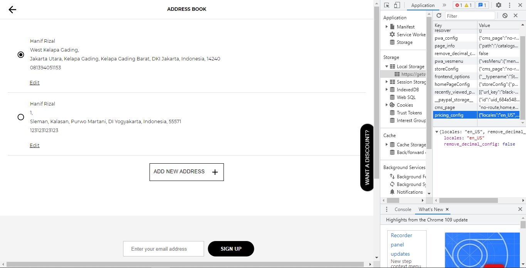
Task: Expand Cache Storage in the sidebar
Action: click(x=387, y=145)
